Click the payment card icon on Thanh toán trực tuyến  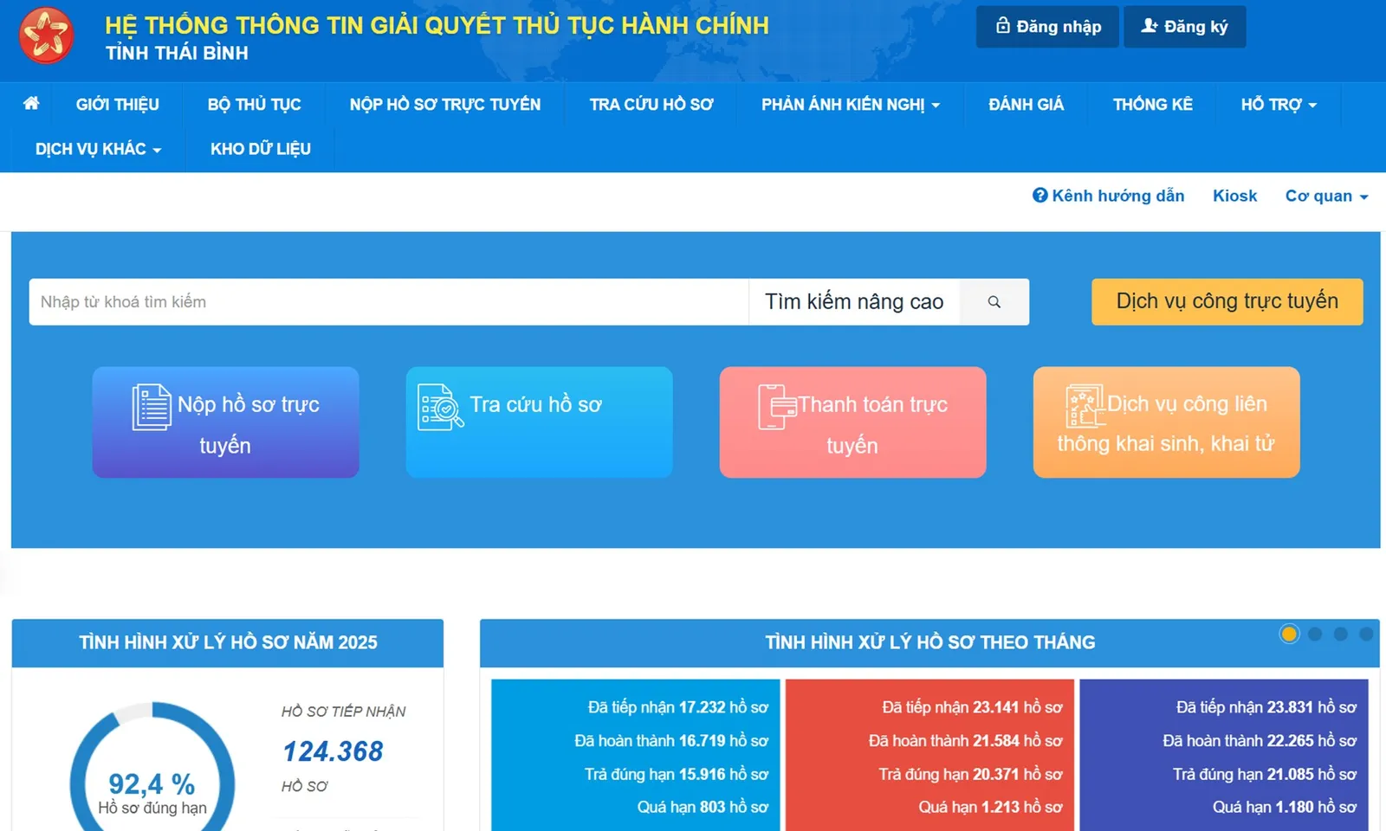774,407
